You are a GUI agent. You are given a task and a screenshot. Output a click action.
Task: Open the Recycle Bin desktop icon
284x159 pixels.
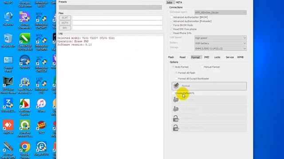8,40
